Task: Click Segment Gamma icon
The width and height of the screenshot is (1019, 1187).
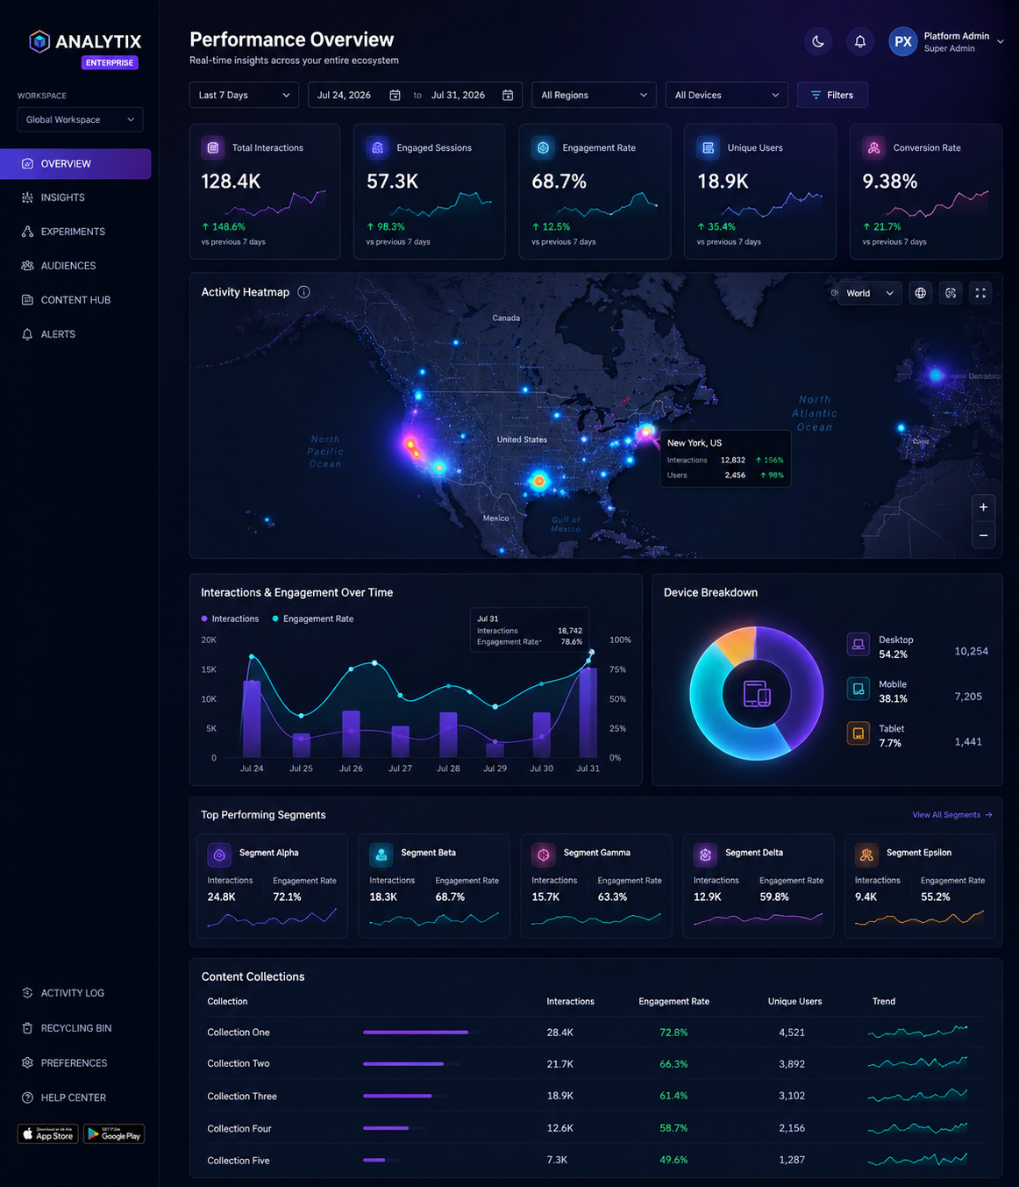Action: [544, 854]
